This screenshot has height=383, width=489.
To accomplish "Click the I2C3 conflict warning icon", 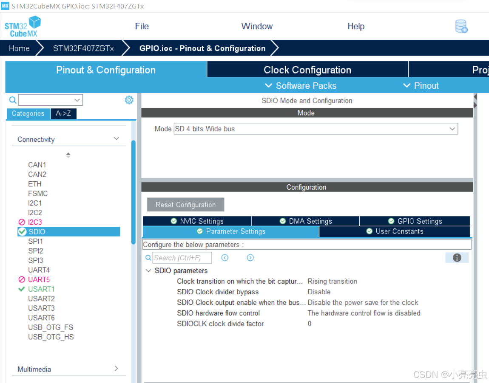I will pyautogui.click(x=22, y=222).
